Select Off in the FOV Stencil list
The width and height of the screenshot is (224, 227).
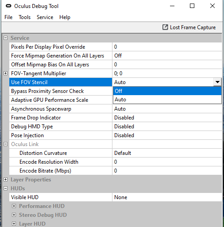[x=167, y=91]
